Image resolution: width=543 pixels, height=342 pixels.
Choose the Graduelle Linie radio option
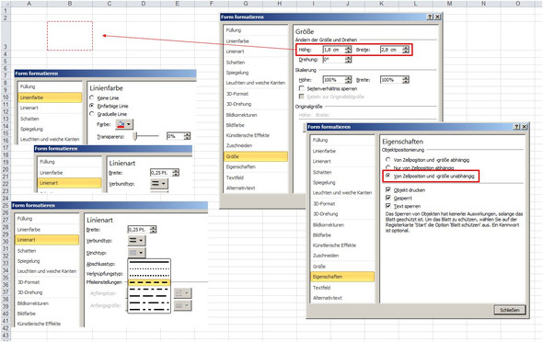pyautogui.click(x=92, y=113)
